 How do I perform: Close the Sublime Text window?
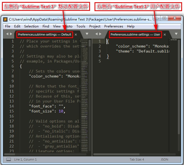point(175,18)
